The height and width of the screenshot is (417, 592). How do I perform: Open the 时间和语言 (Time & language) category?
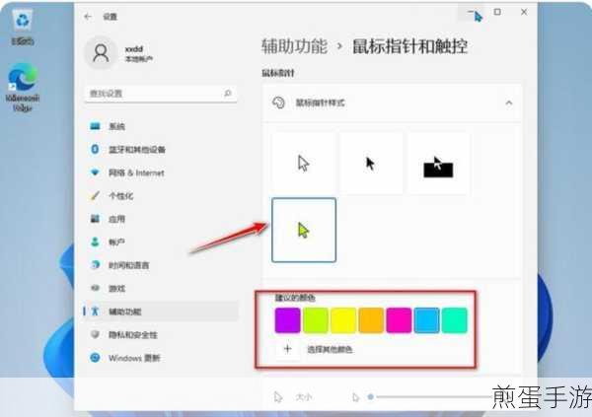tap(161, 265)
